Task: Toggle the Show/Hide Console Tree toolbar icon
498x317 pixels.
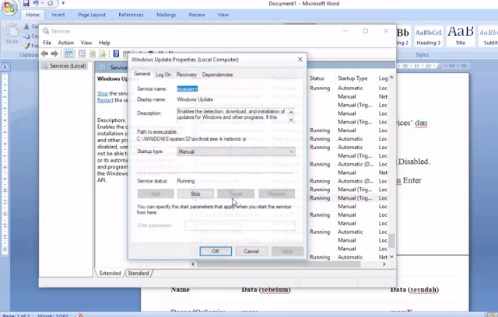Action: coord(68,54)
